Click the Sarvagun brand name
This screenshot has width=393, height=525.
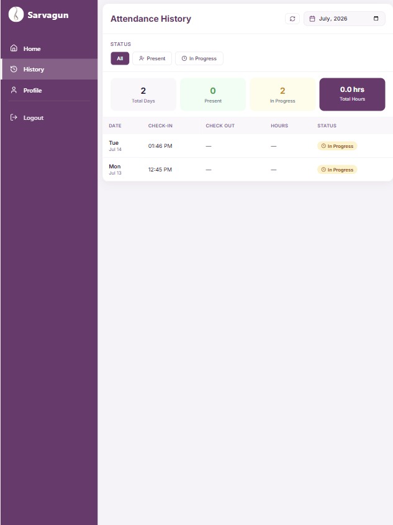click(x=48, y=15)
